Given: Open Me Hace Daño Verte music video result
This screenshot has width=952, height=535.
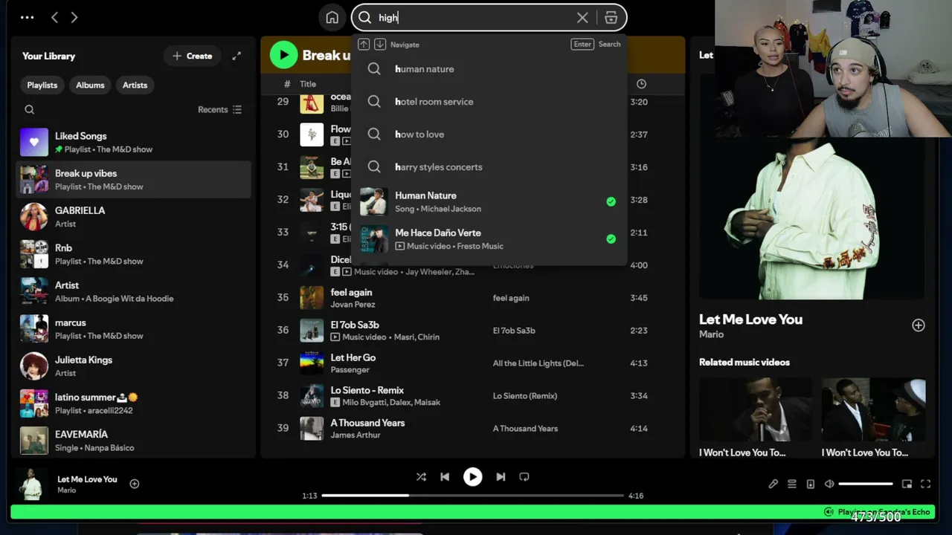Looking at the screenshot, I should (x=489, y=239).
